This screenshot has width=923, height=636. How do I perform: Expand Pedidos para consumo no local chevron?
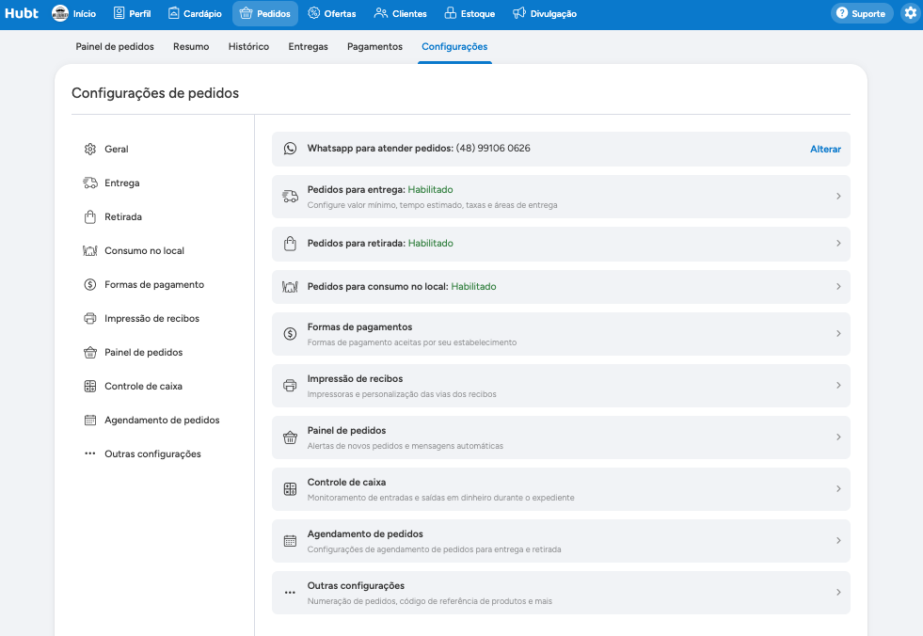[x=838, y=286]
